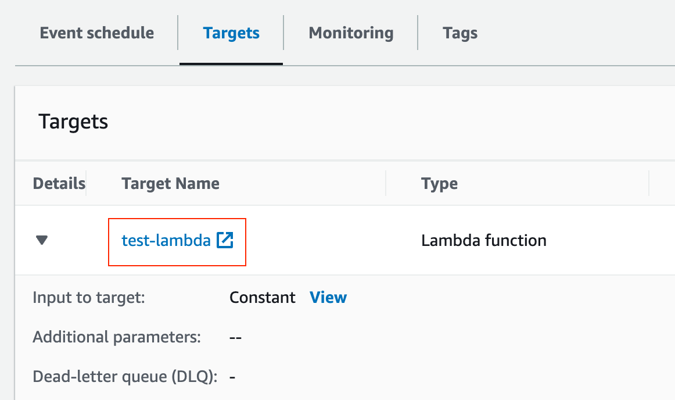Screen dimensions: 675x400
Task: Click the Dead-letter queue (DLQ) label
Action: (125, 377)
